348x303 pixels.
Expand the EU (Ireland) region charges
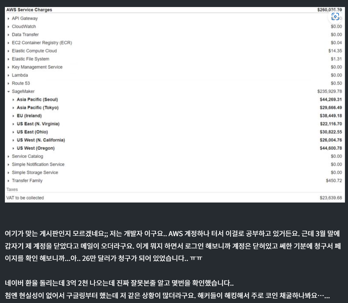click(x=13, y=115)
